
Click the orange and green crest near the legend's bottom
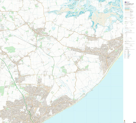124,121
